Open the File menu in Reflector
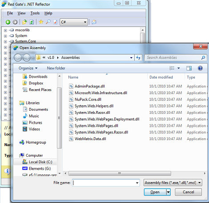The width and height of the screenshot is (209, 203). tap(10, 13)
